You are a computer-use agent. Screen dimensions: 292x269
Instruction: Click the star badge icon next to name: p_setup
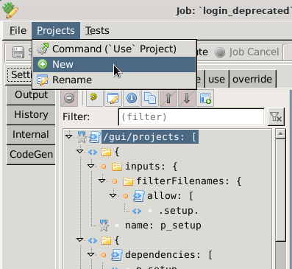coord(104,226)
